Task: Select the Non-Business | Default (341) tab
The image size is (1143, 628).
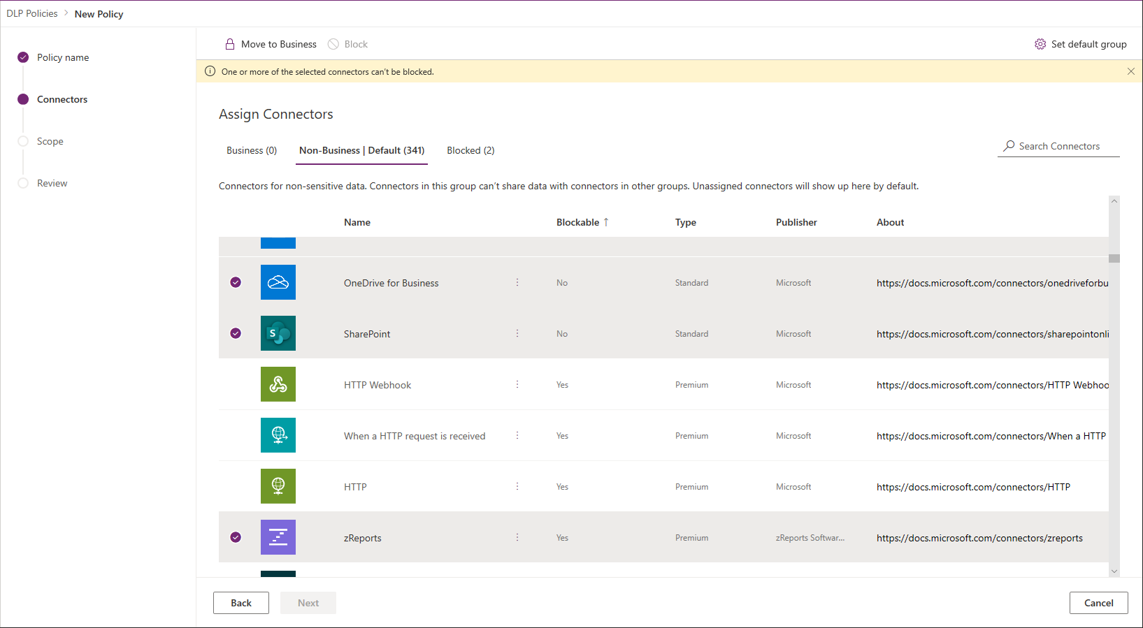Action: tap(361, 150)
